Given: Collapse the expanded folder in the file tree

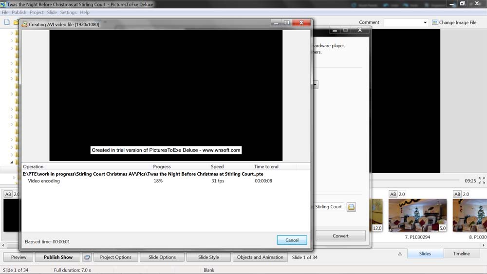Looking at the screenshot, I should (12, 162).
